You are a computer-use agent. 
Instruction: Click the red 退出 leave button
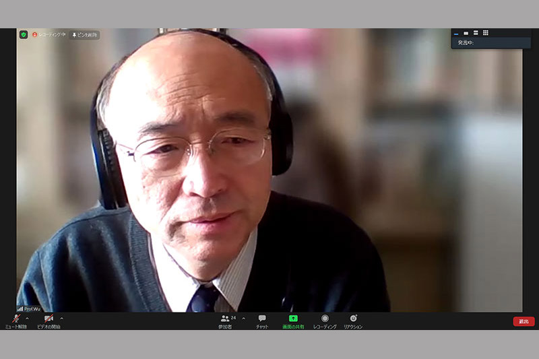tap(524, 321)
